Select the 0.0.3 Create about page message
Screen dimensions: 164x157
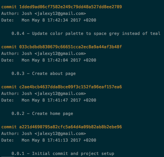[44, 73]
